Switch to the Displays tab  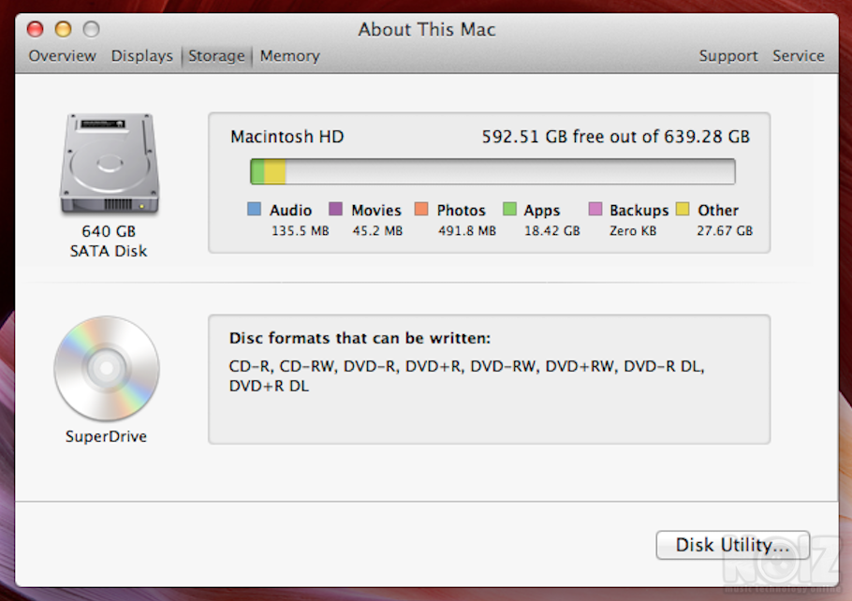[141, 56]
